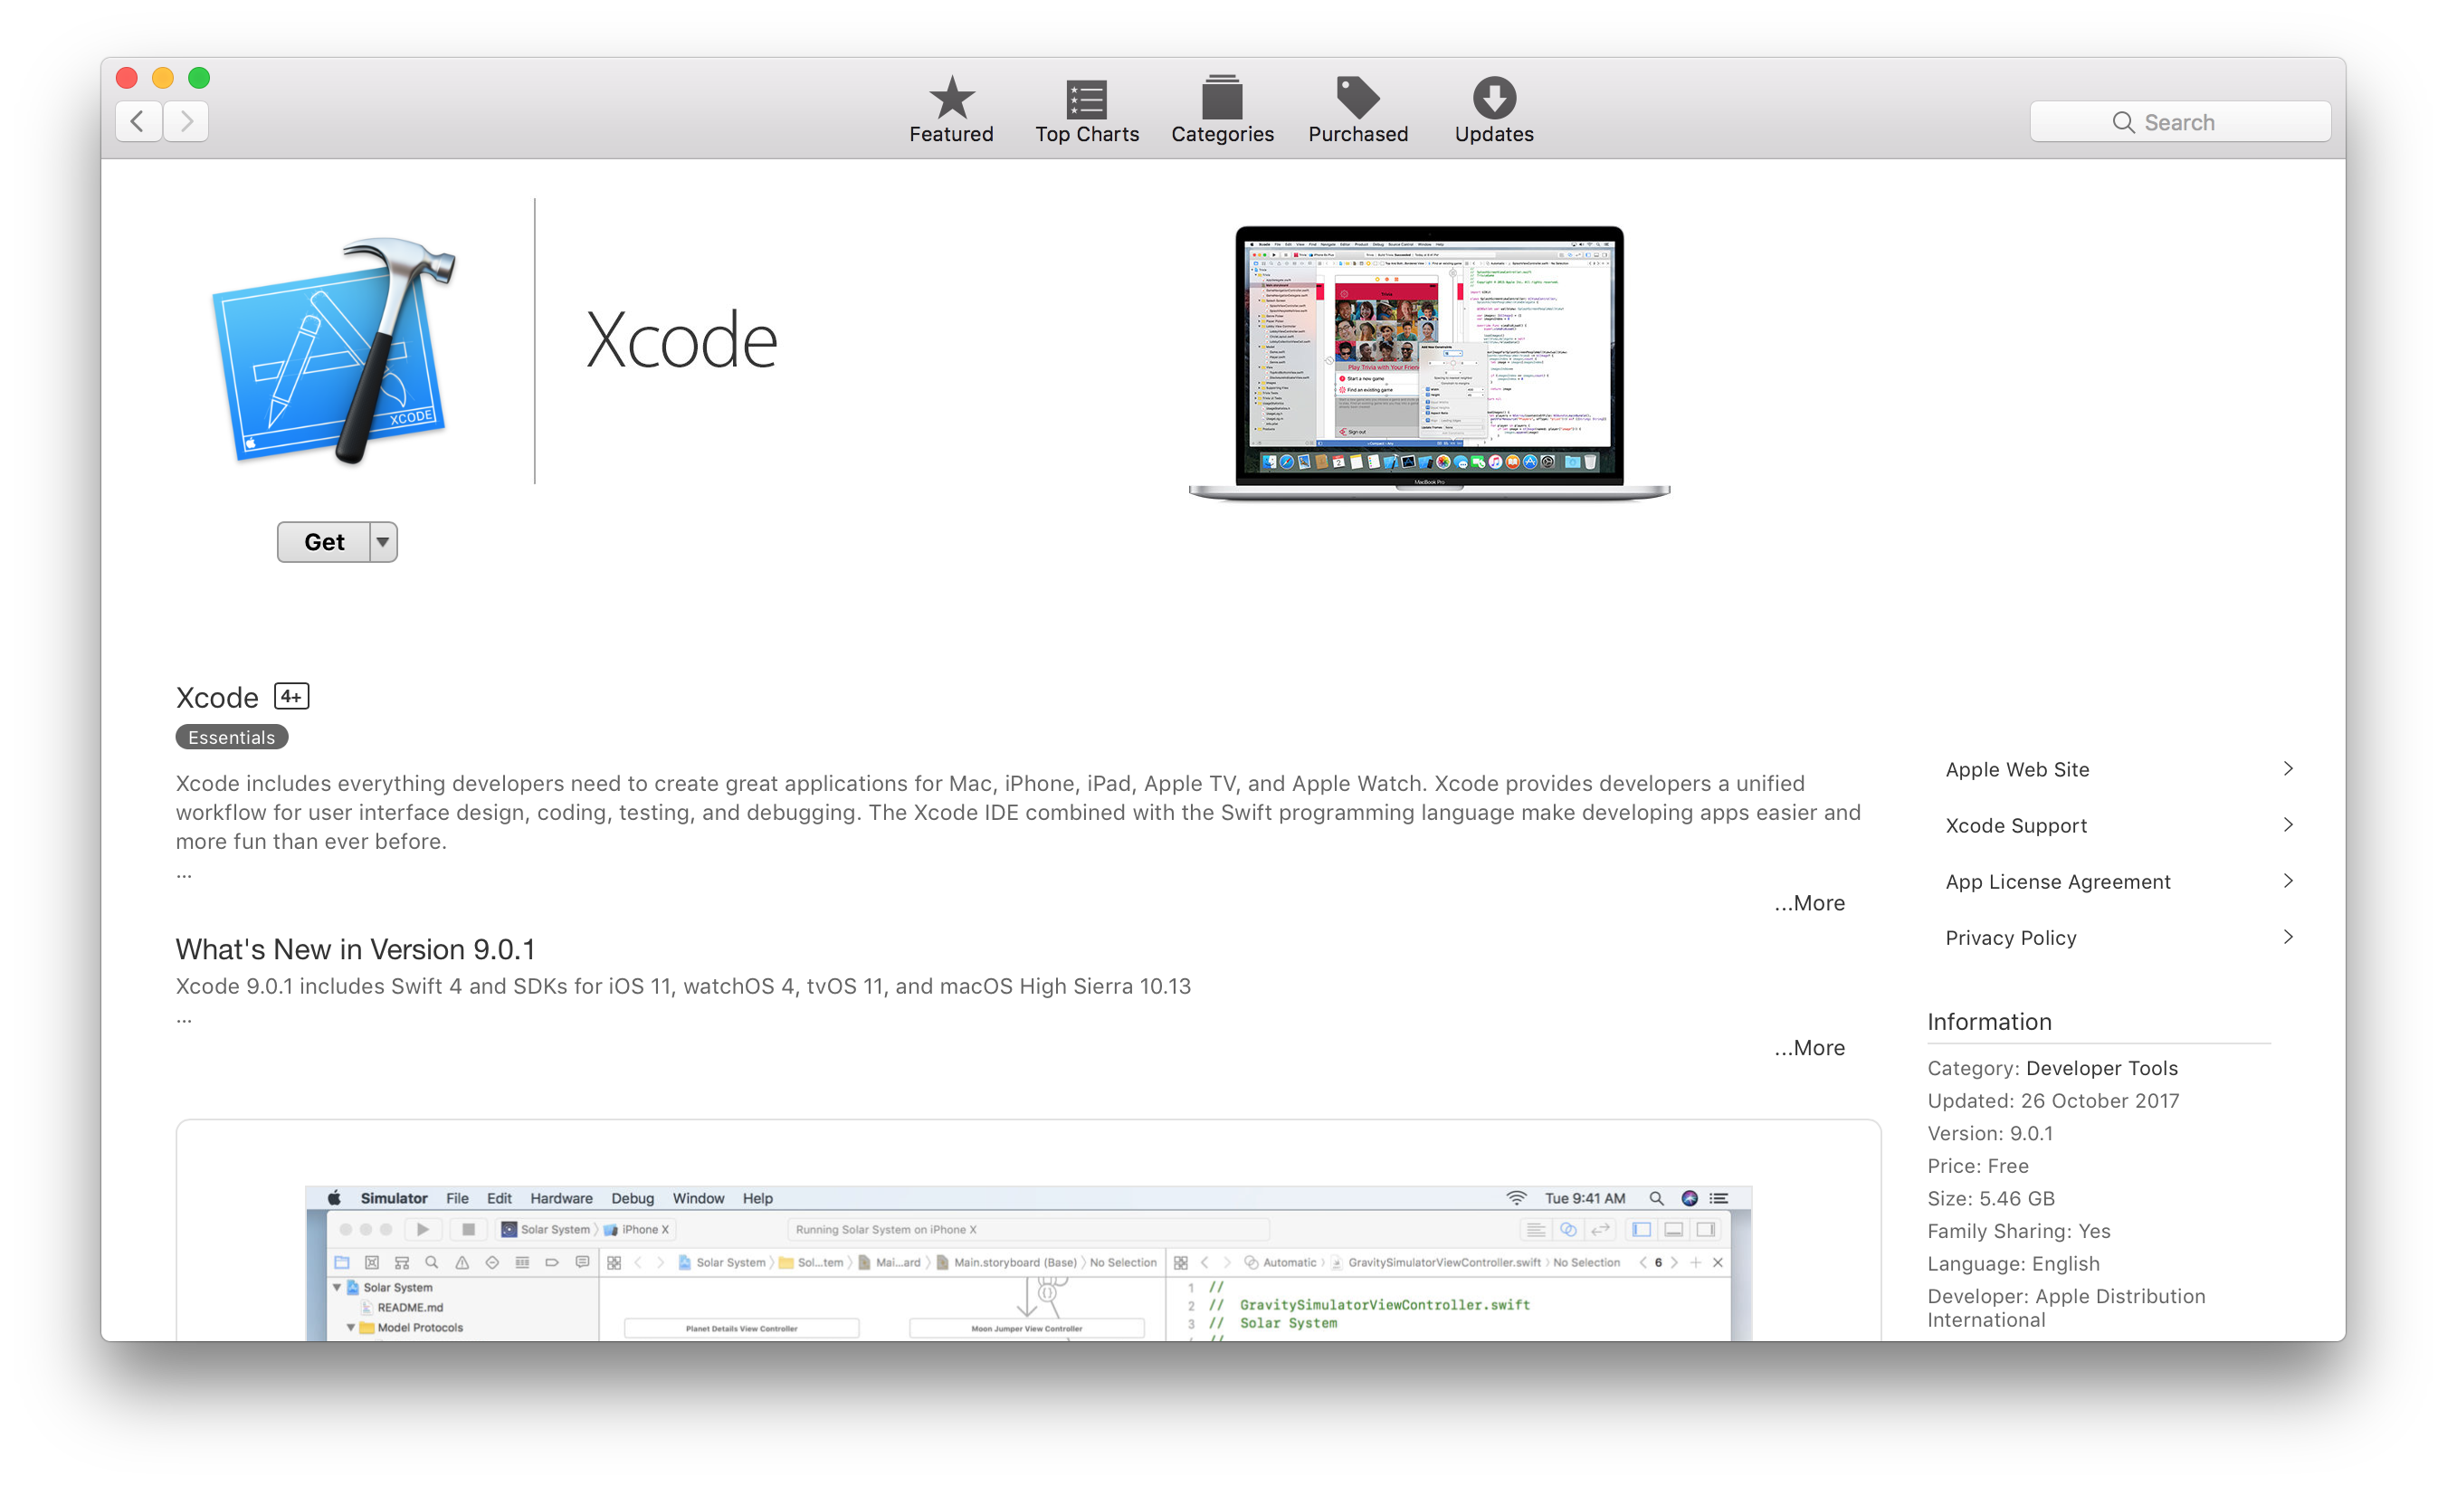The height and width of the screenshot is (1486, 2447).
Task: Click the Get button to download Xcode
Action: [321, 540]
